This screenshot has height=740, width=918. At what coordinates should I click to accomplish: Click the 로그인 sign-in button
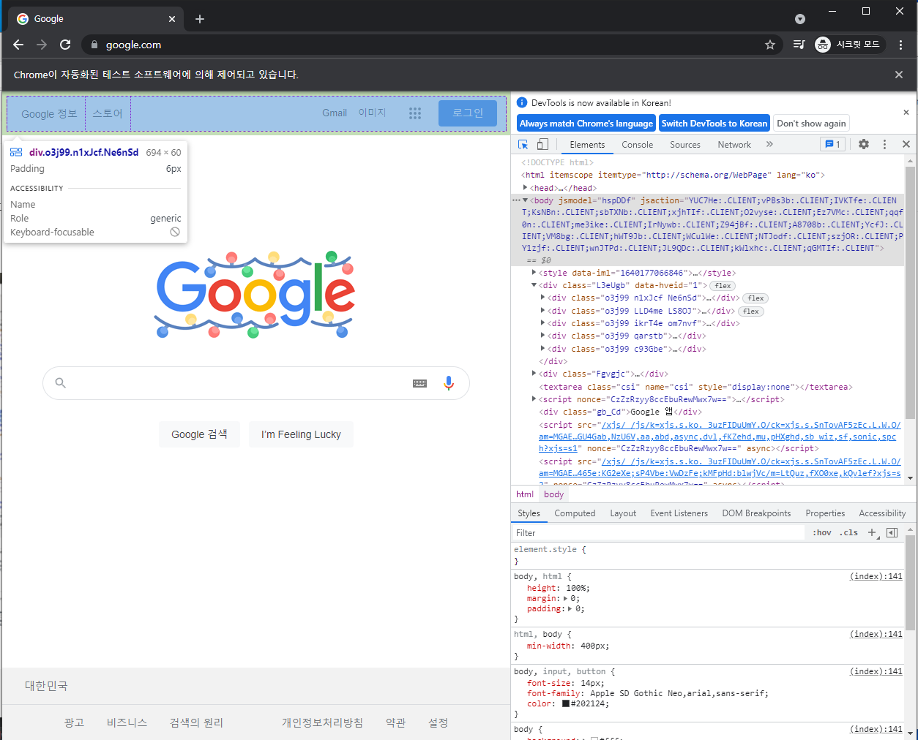pos(468,113)
